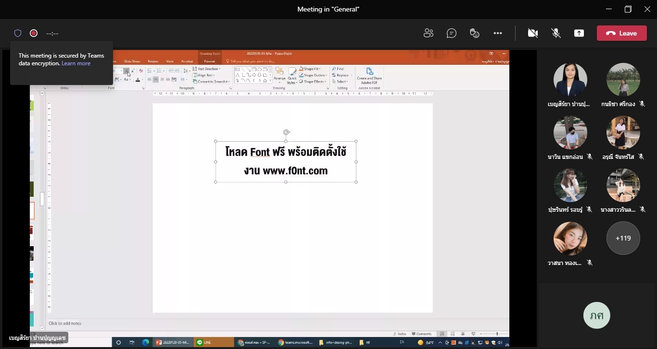Switch to Slide Sorter view
657x349 pixels.
click(x=453, y=334)
